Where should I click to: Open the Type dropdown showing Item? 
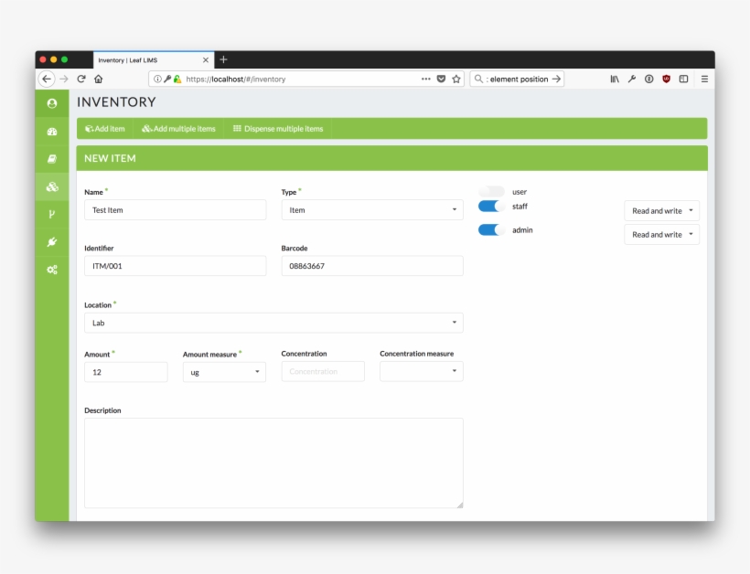click(x=371, y=210)
